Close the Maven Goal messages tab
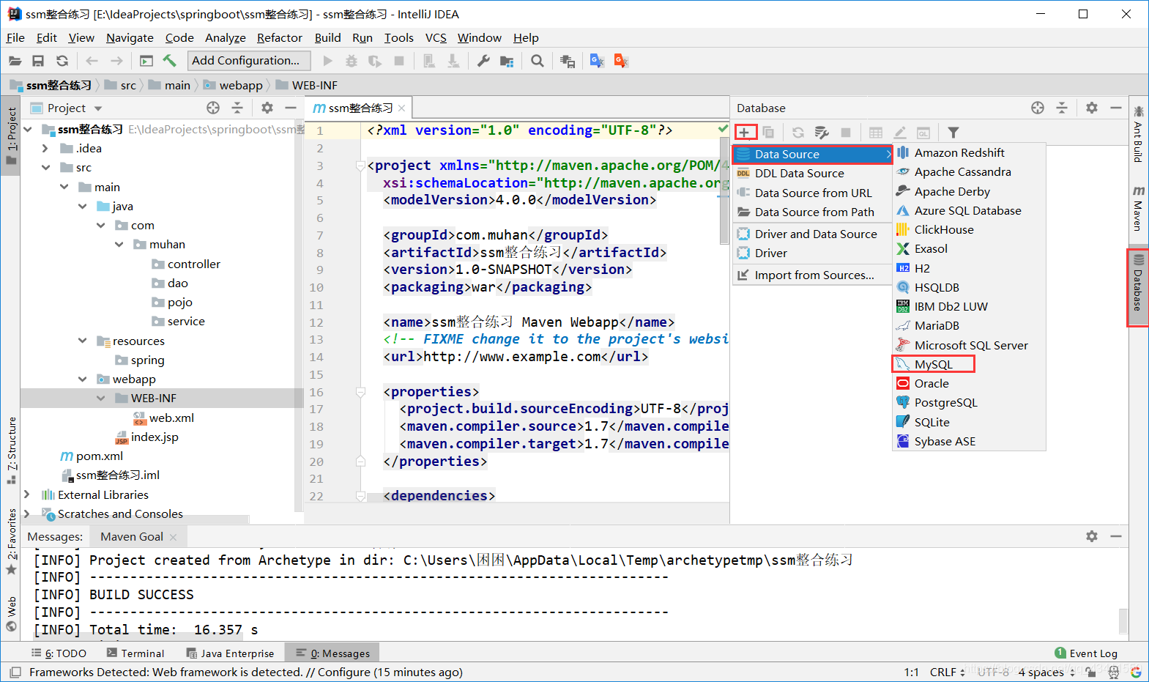Image resolution: width=1149 pixels, height=682 pixels. tap(173, 537)
